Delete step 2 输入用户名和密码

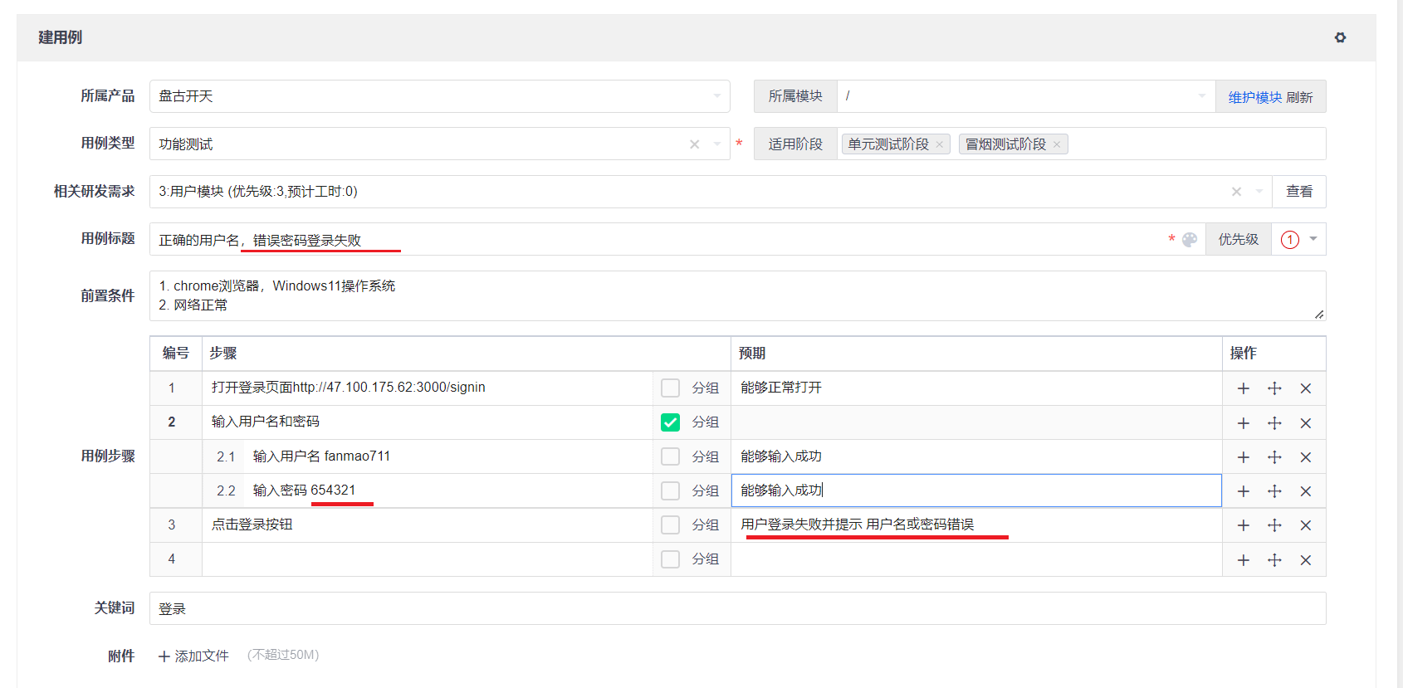pos(1306,423)
